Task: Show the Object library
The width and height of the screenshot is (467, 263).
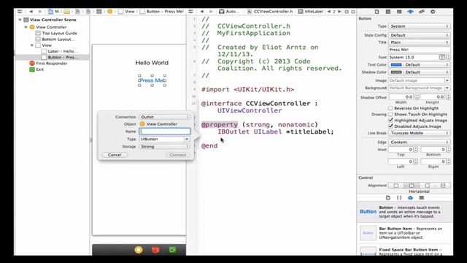Action: (x=410, y=198)
